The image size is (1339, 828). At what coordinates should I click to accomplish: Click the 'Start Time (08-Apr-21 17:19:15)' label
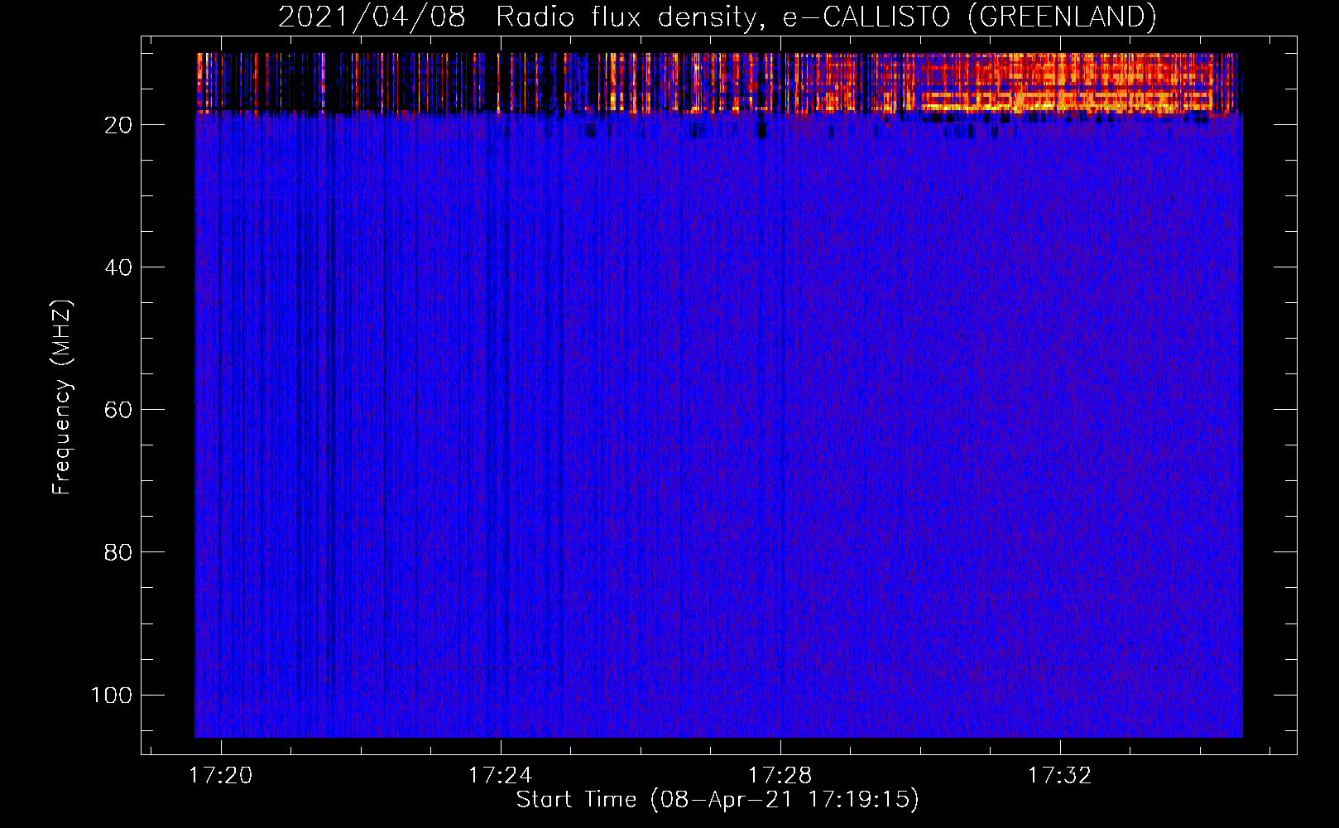click(x=717, y=800)
